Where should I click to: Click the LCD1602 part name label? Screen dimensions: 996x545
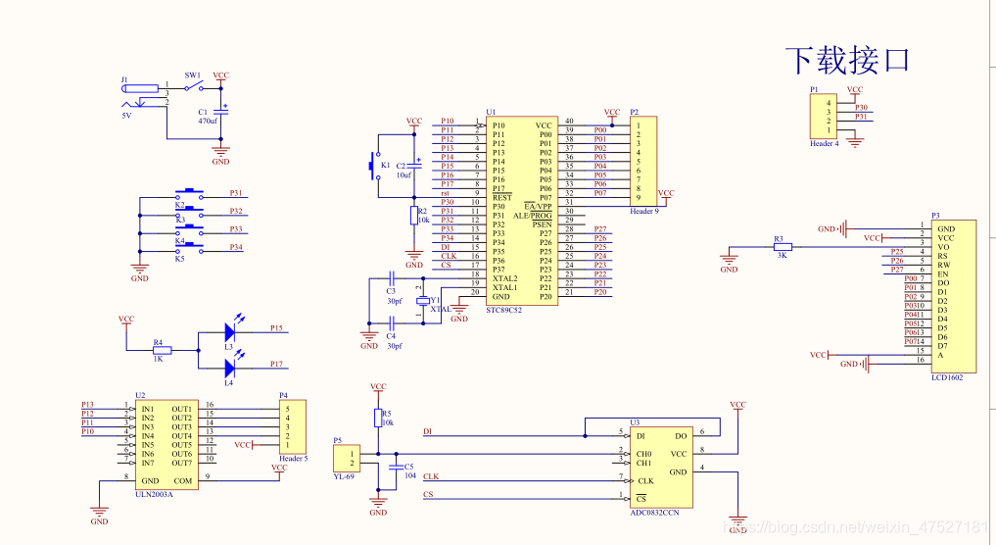[947, 377]
